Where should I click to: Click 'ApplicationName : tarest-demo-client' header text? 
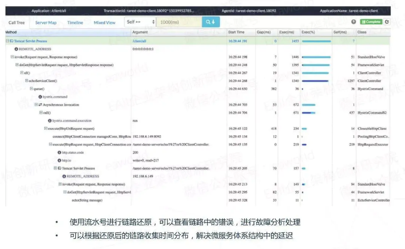pos(348,11)
